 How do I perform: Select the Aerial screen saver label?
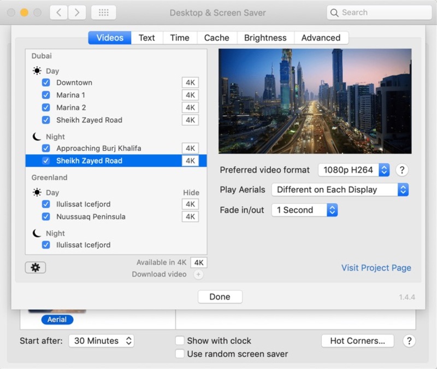[x=57, y=320]
